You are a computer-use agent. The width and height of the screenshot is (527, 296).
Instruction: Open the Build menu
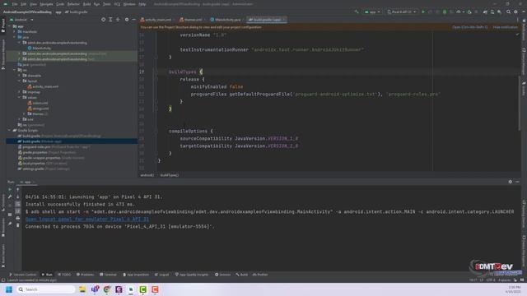(86, 4)
